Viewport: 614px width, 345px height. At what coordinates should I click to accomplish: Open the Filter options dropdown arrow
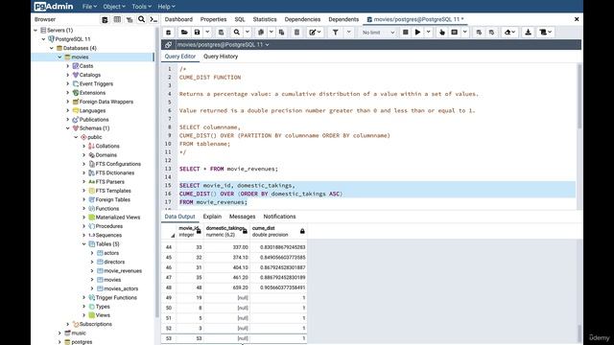[x=348, y=33]
